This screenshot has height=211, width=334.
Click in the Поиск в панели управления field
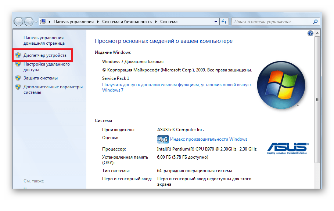click(272, 22)
